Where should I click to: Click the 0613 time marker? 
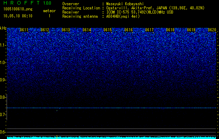(x=66, y=30)
